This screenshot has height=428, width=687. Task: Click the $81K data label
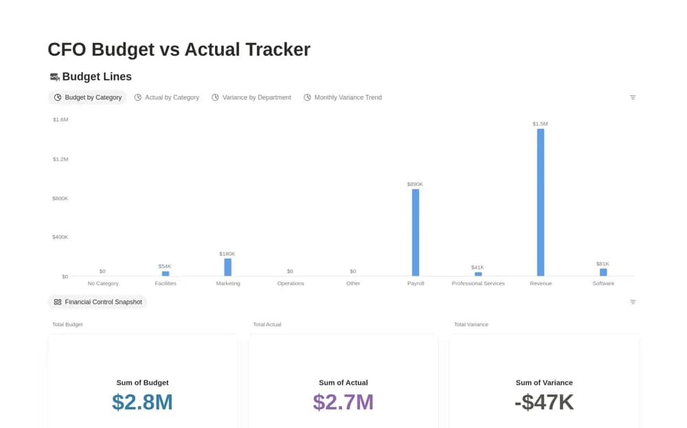(x=603, y=264)
